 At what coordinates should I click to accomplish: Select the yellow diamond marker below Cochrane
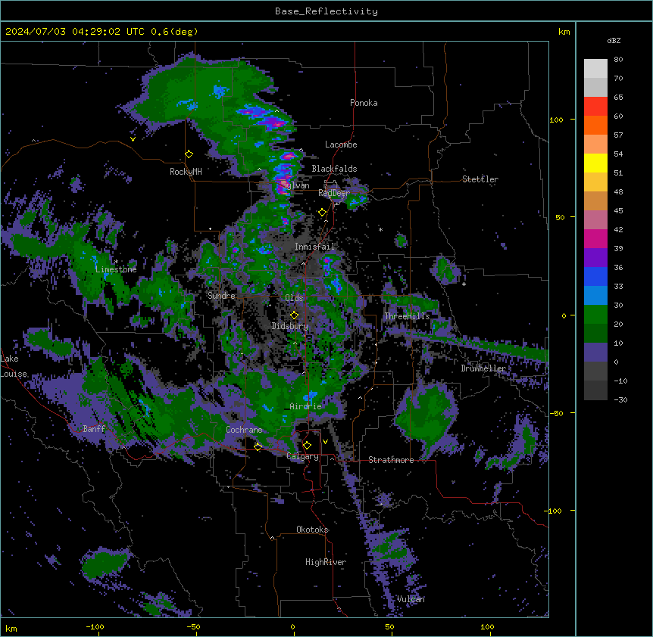[258, 446]
